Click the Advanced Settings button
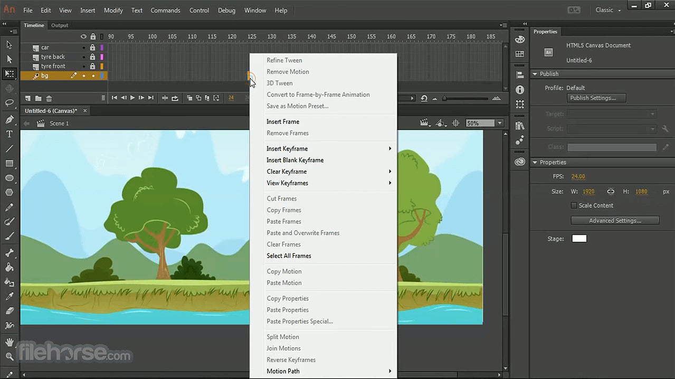 click(x=615, y=221)
